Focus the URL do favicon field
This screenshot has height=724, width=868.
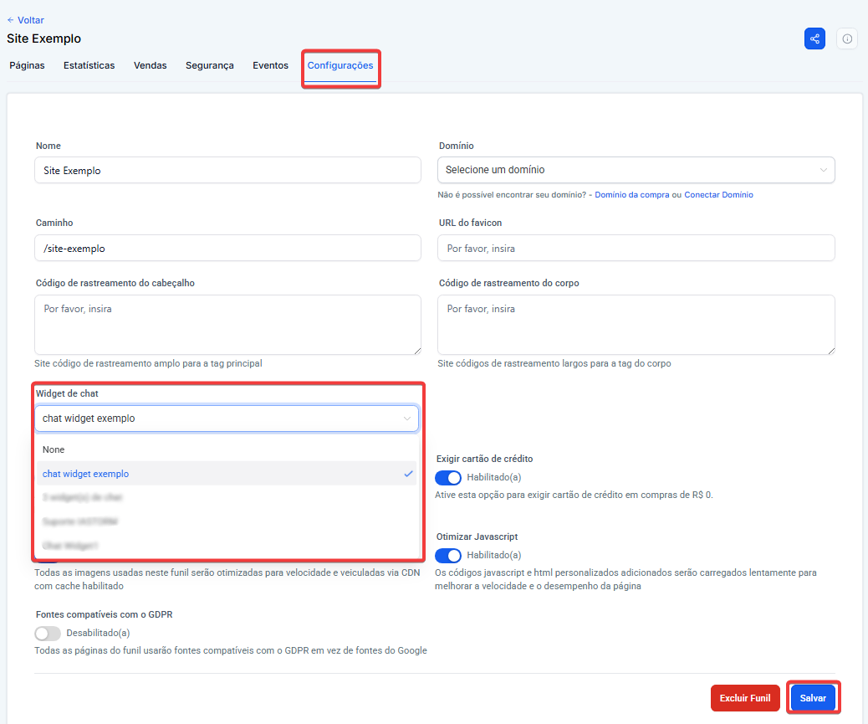pyautogui.click(x=636, y=248)
